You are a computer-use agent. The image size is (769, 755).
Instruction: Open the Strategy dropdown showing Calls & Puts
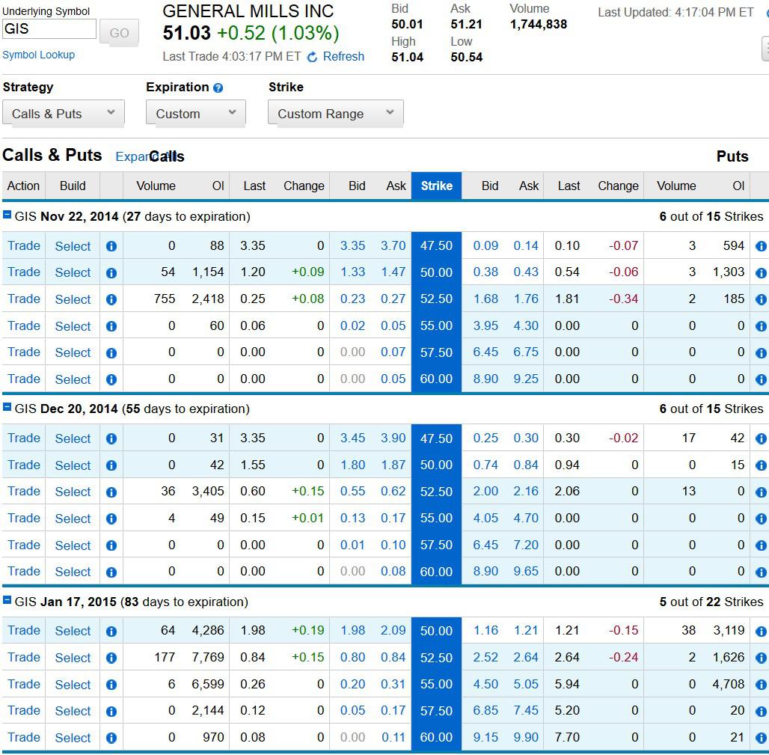(63, 113)
